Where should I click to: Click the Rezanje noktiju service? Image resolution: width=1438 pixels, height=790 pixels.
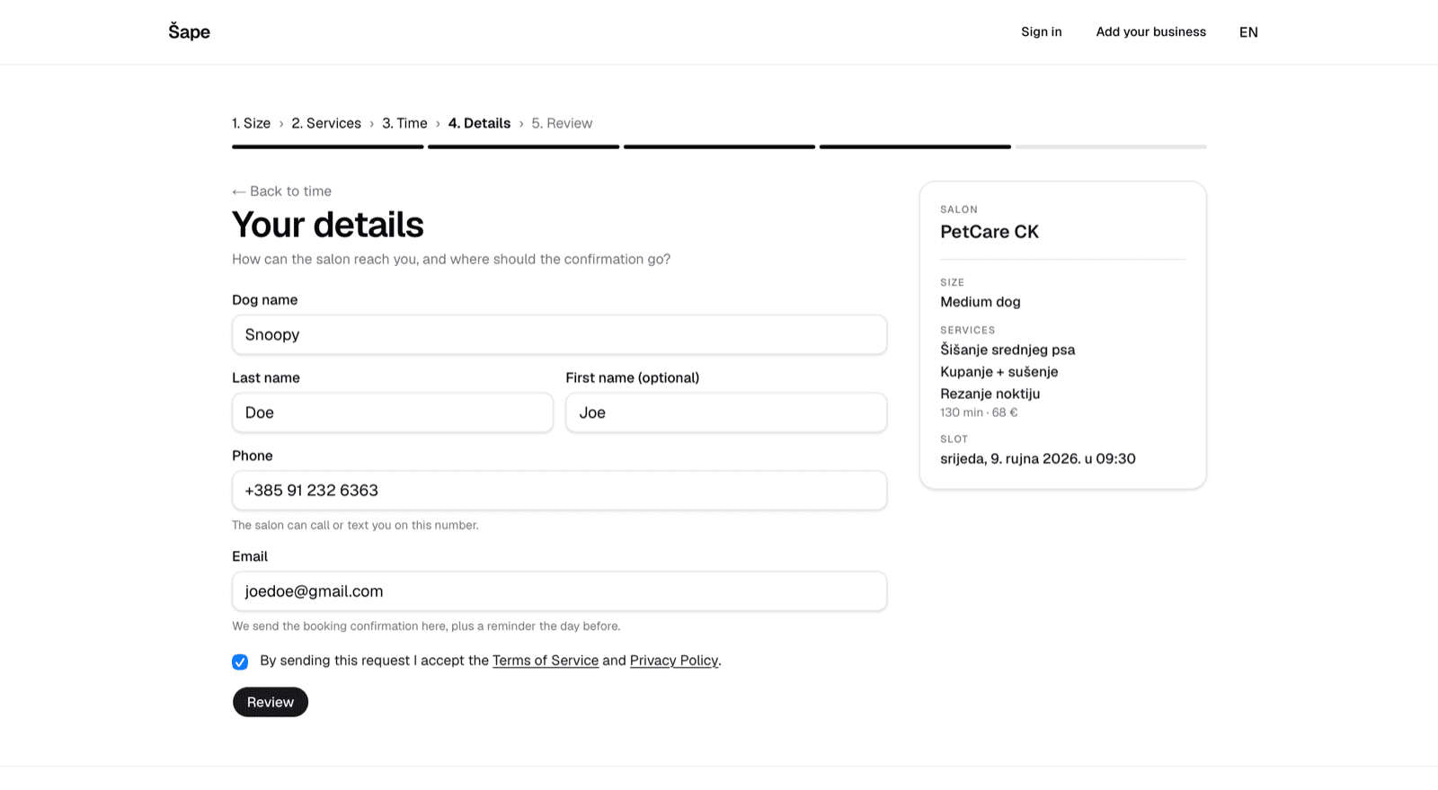click(x=990, y=394)
